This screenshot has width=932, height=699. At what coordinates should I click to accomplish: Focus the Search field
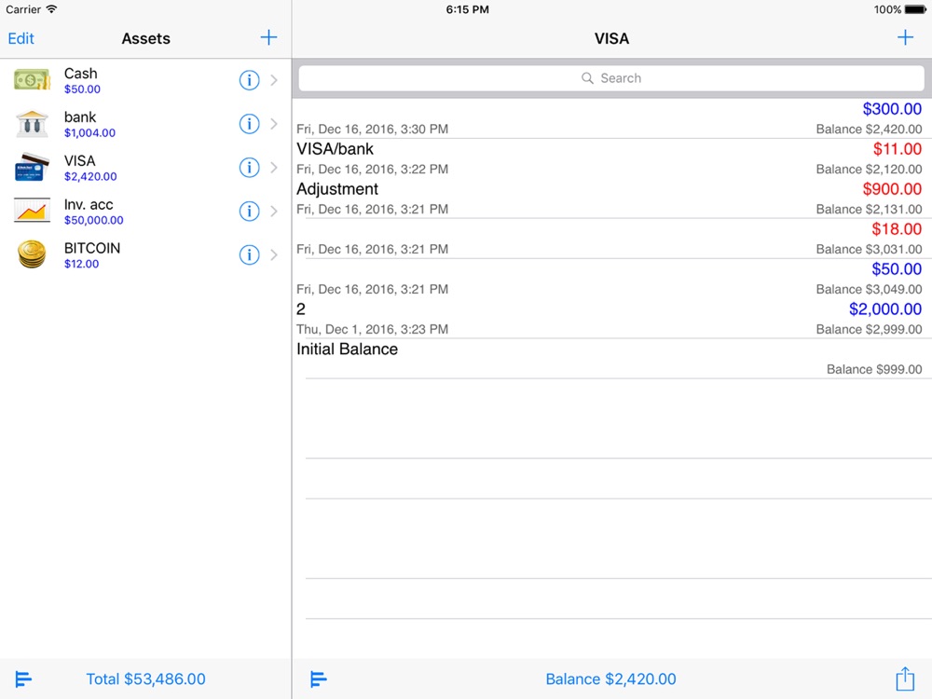pyautogui.click(x=611, y=78)
